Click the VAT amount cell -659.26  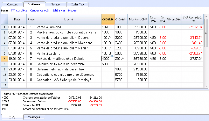193,48
